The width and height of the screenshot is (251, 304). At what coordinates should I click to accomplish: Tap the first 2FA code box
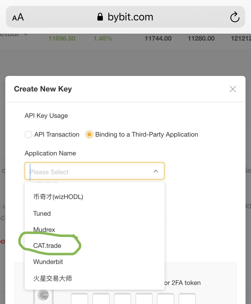pyautogui.click(x=79, y=299)
